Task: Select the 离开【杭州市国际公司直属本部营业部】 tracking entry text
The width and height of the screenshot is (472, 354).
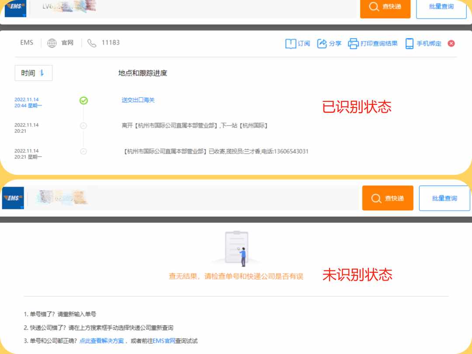Action: coord(194,125)
